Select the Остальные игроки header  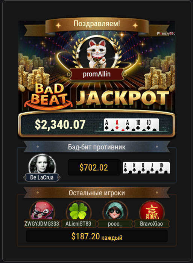[97, 193]
